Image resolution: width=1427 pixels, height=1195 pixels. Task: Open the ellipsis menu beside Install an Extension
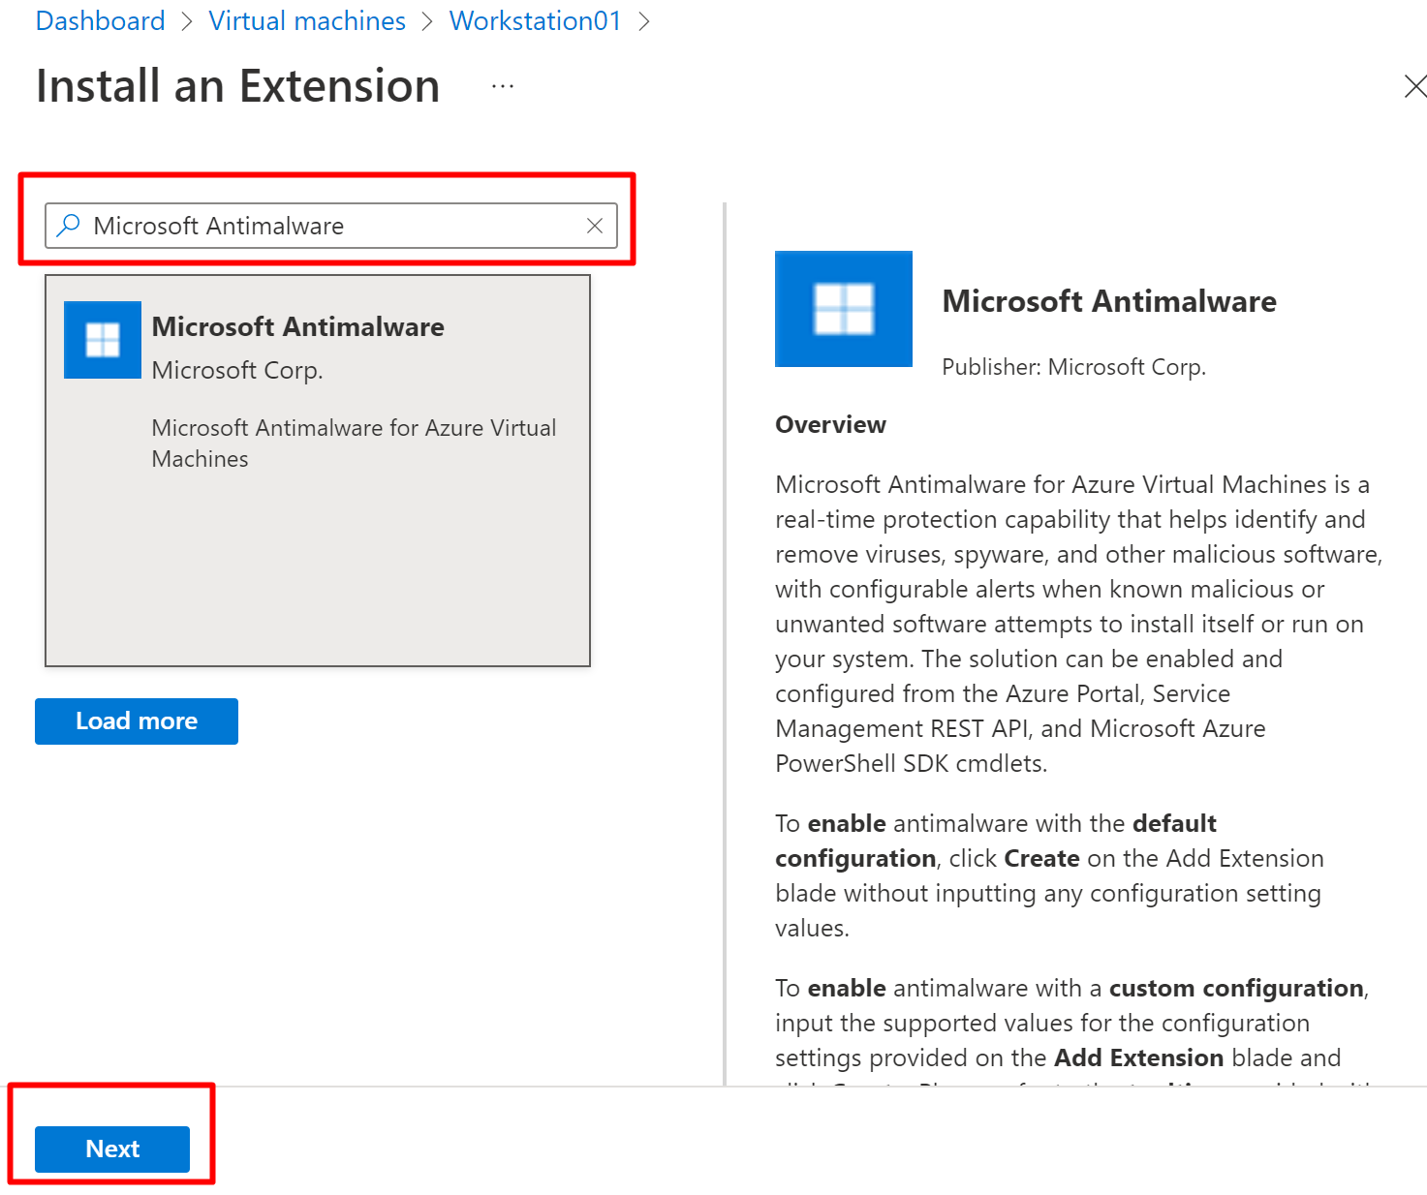pos(502,86)
